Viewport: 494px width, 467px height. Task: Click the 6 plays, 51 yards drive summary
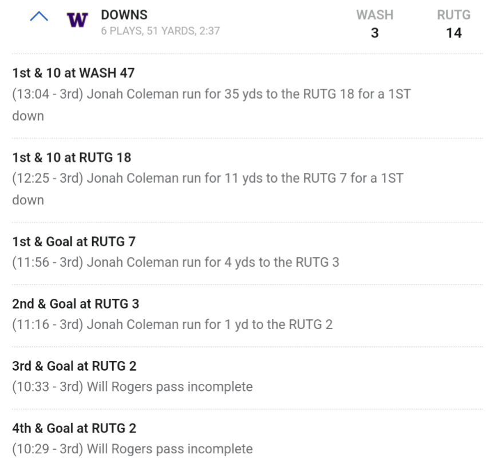point(160,31)
